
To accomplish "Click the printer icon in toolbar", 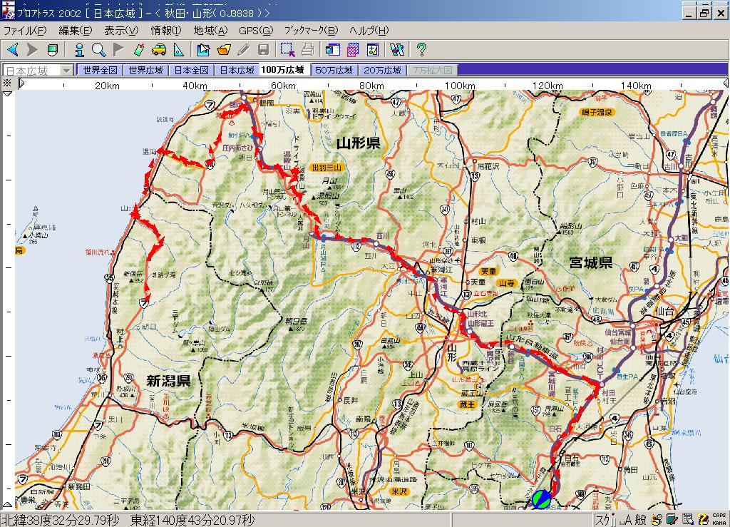I will coord(308,49).
